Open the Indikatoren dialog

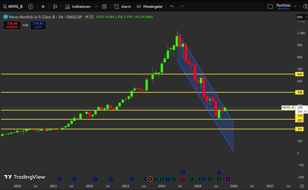[x=78, y=7]
